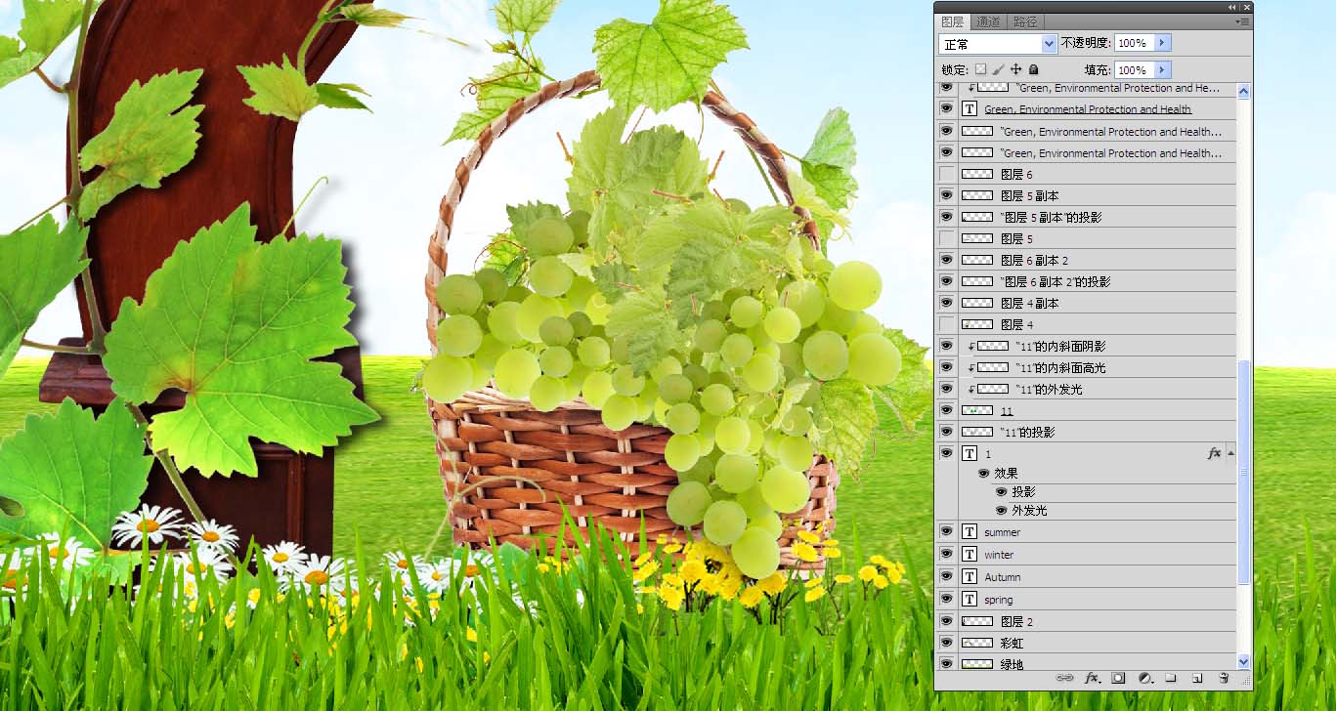Click the fx badge on layer 1

pos(1215,453)
